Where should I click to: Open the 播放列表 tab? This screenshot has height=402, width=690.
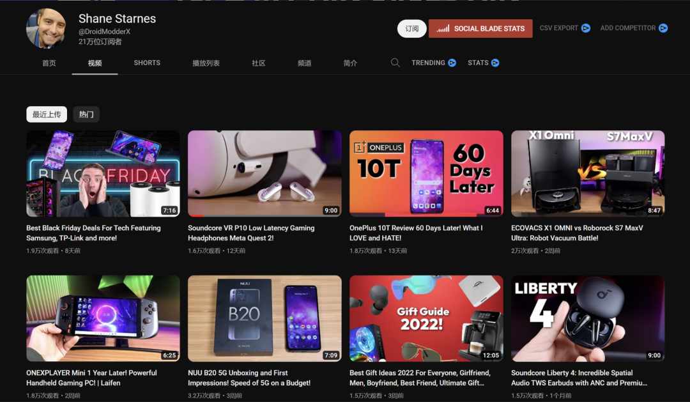[206, 63]
